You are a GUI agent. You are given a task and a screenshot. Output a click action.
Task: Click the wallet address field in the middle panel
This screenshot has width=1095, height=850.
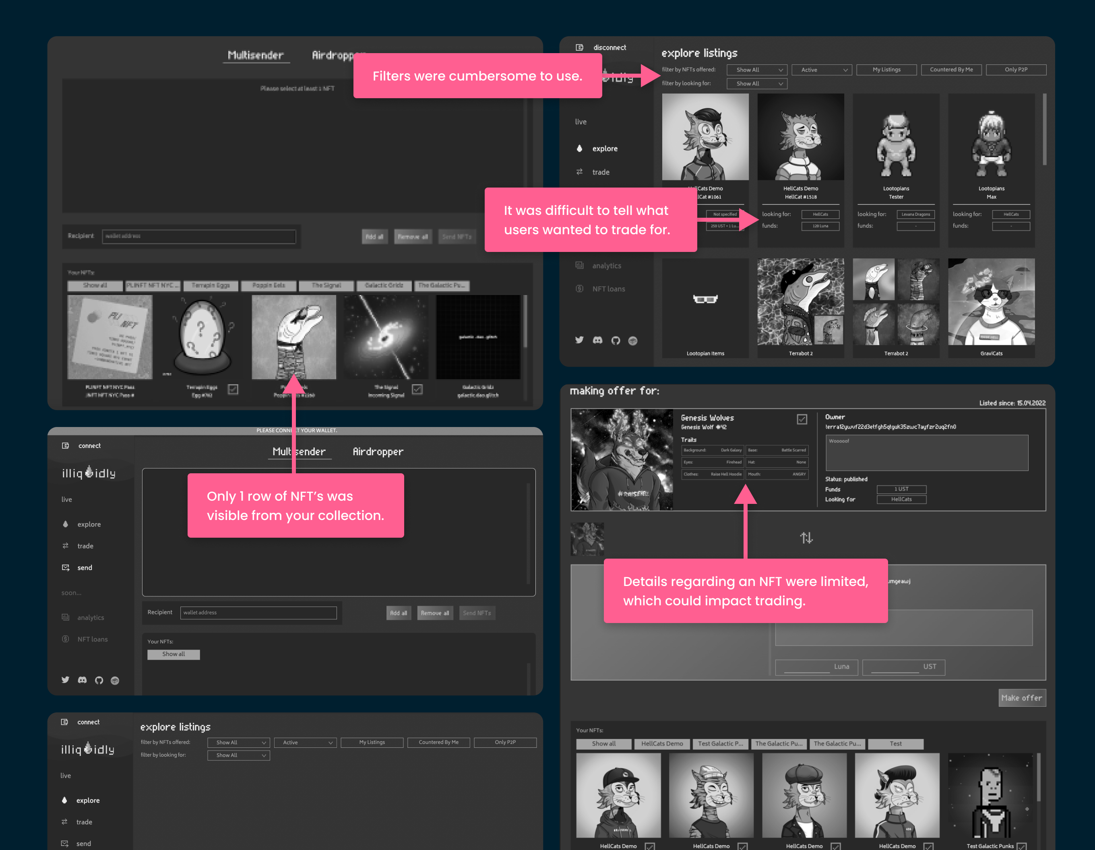(258, 613)
